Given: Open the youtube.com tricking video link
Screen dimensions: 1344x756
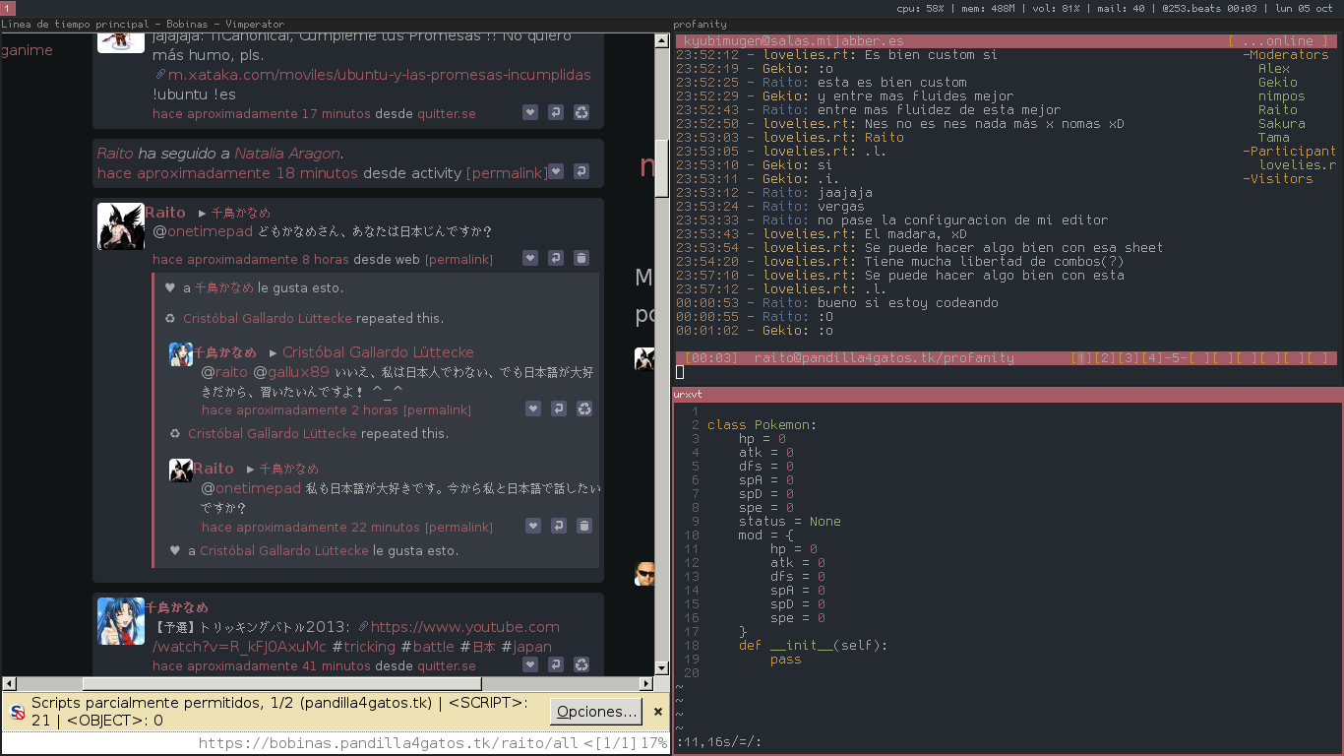Looking at the screenshot, I should pyautogui.click(x=356, y=637).
